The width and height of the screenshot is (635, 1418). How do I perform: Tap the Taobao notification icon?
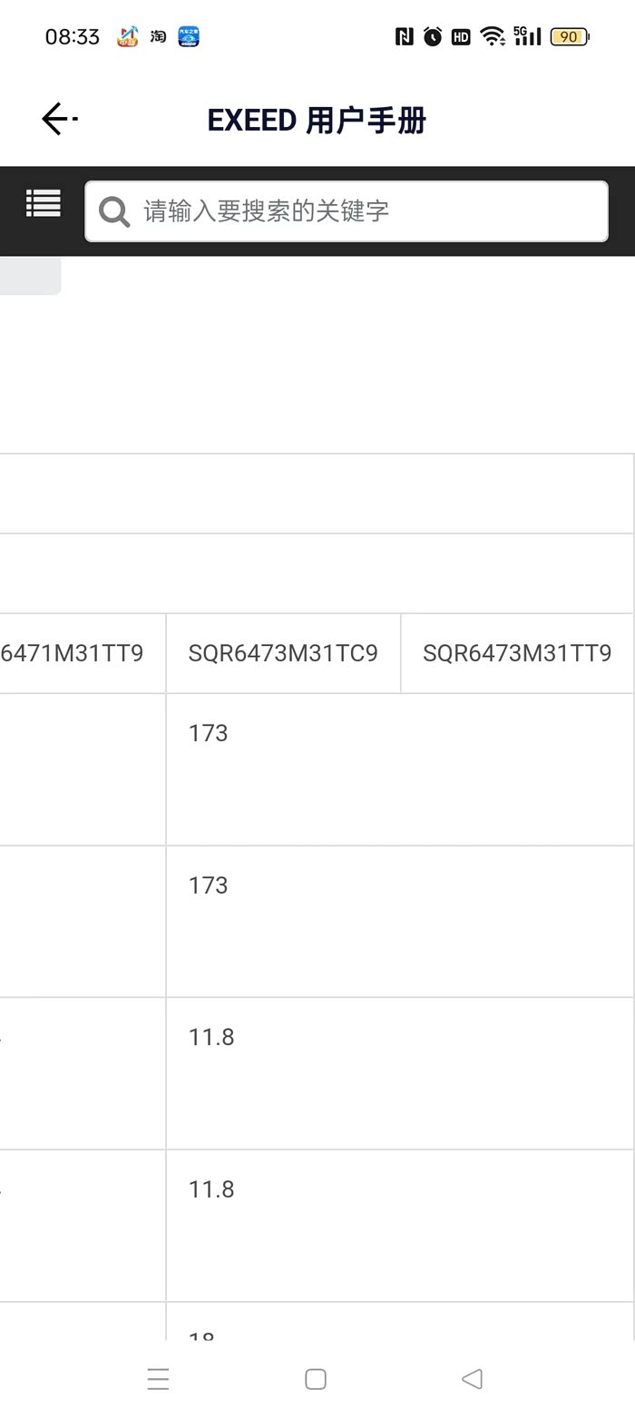[158, 36]
